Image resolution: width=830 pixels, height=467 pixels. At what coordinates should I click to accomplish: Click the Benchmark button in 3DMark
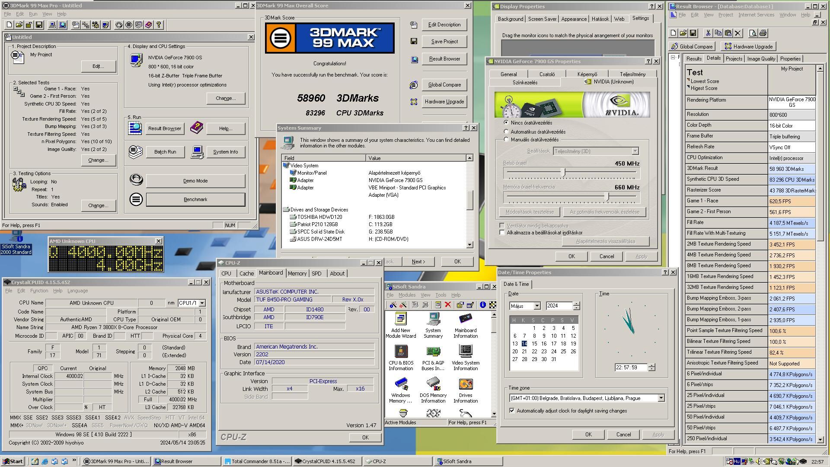[195, 200]
